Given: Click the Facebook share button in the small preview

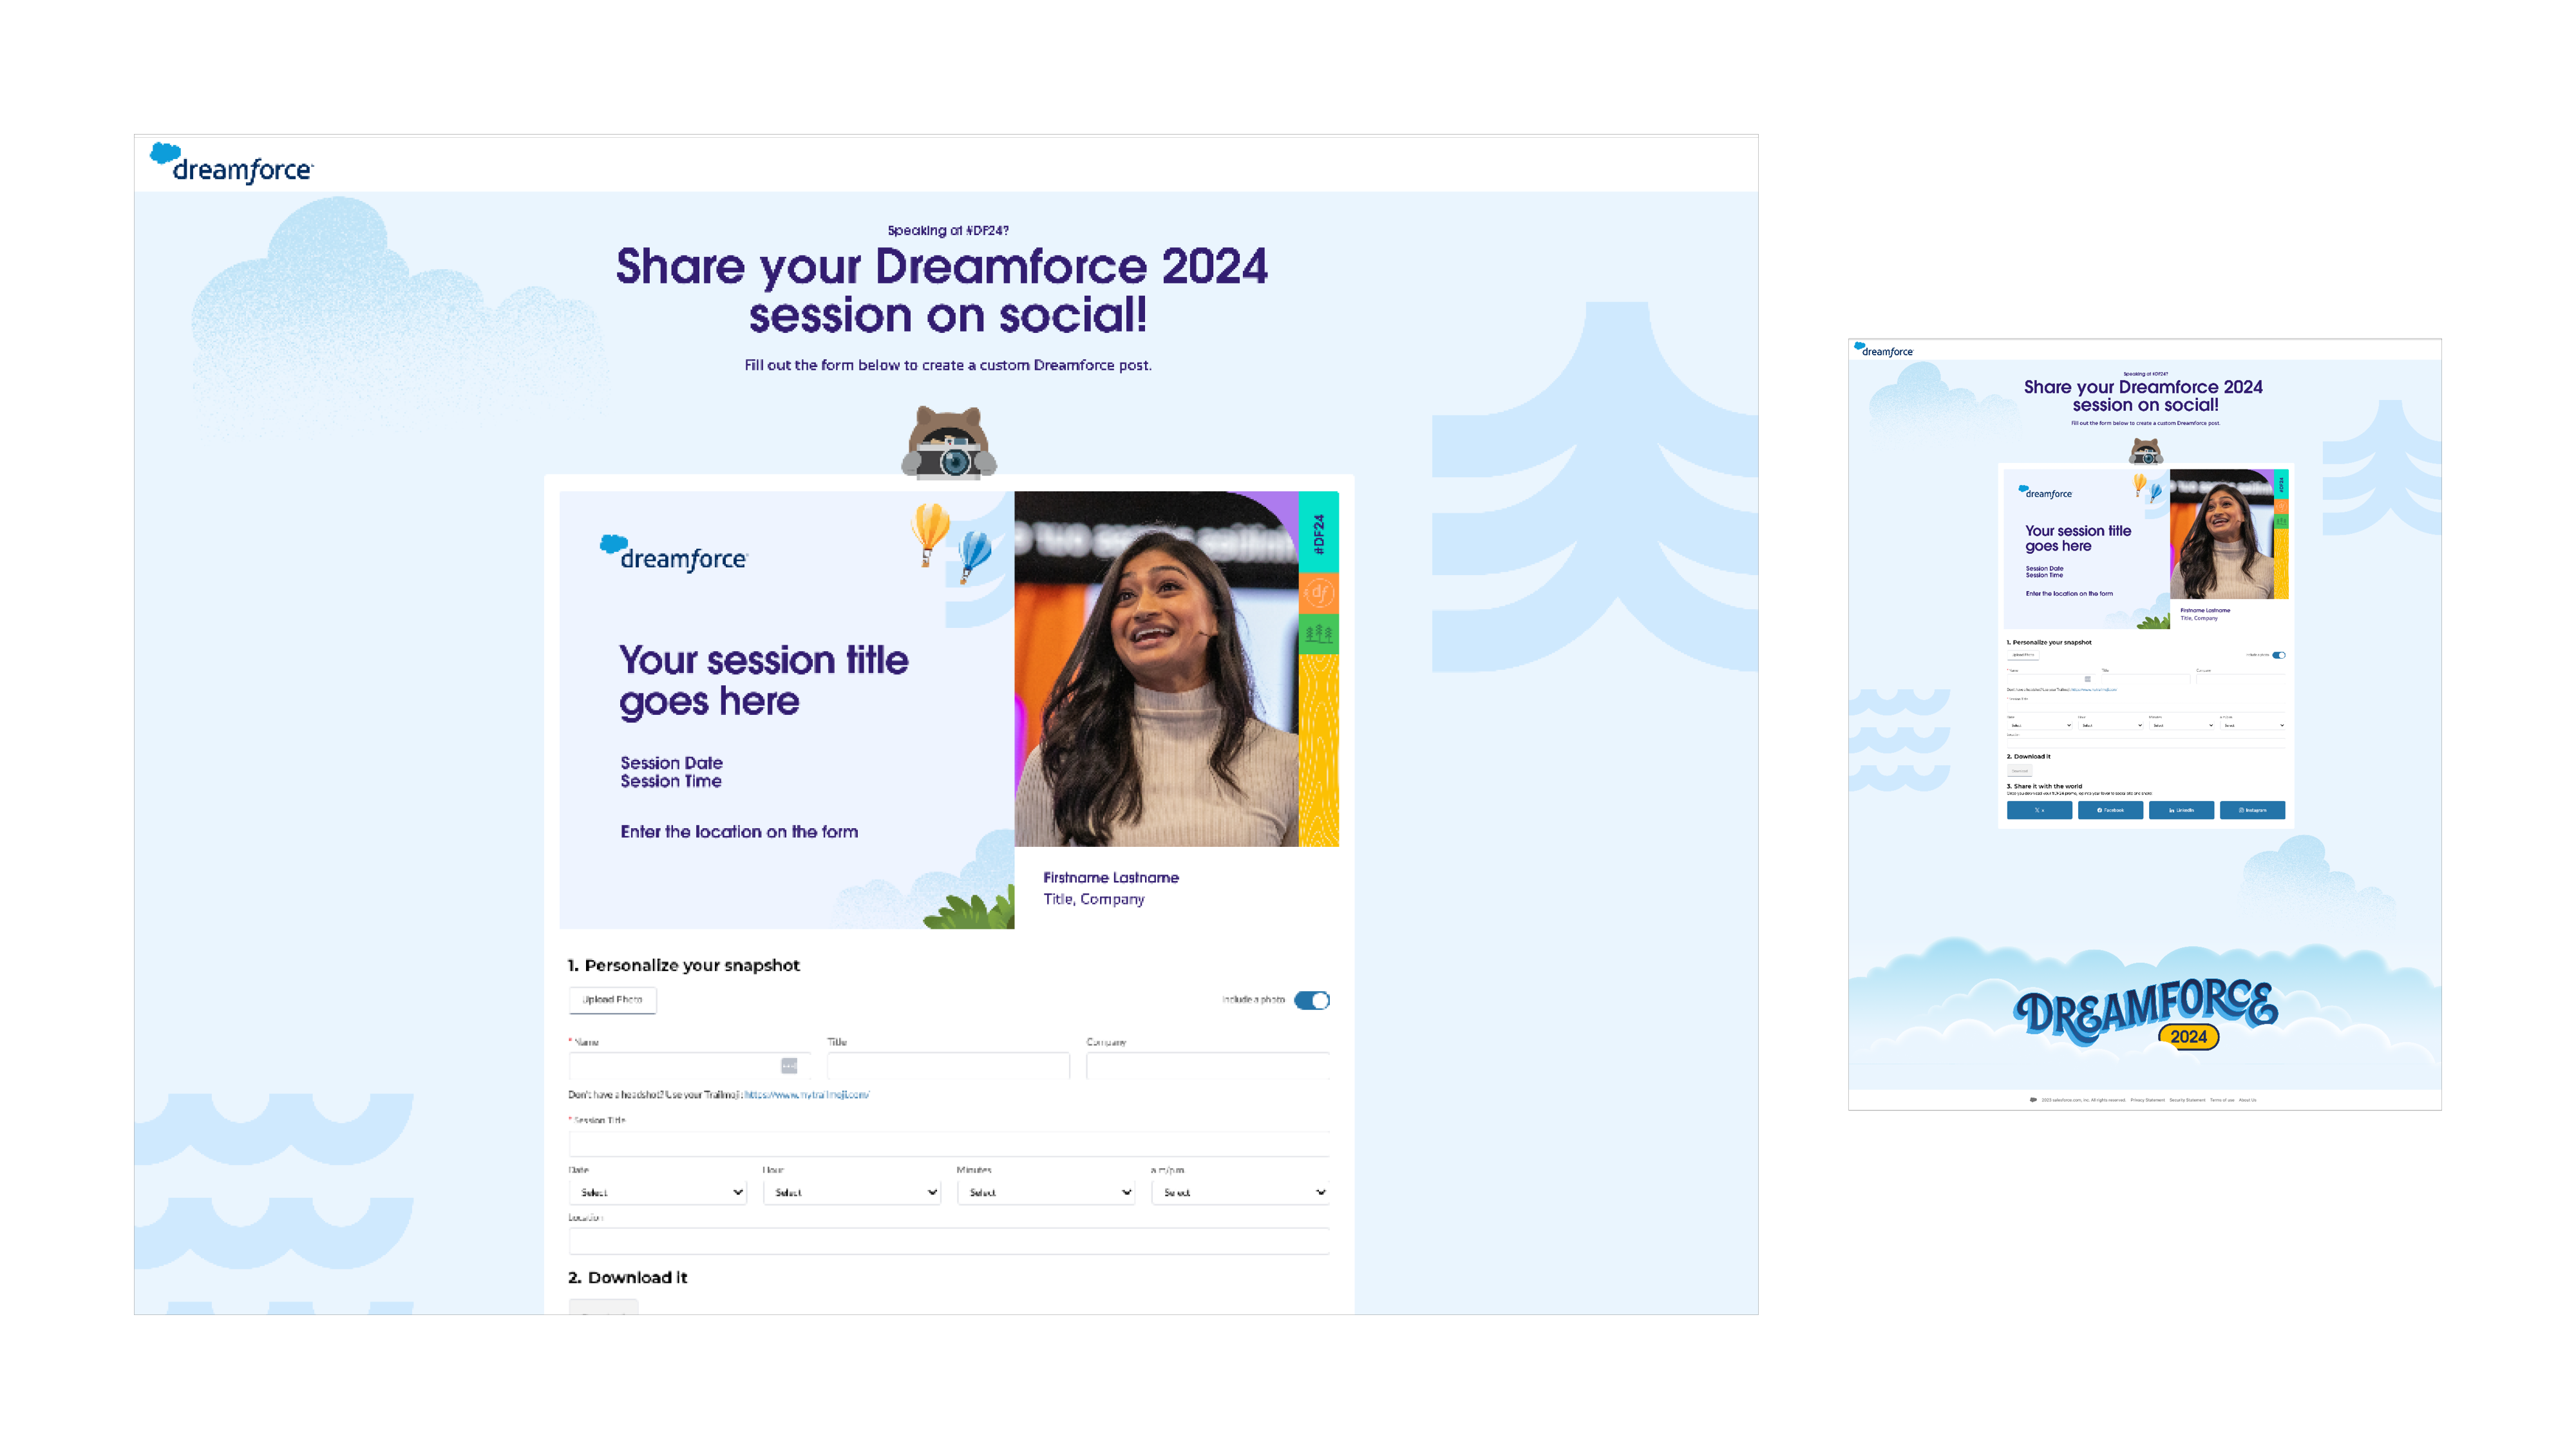Looking at the screenshot, I should pos(2110,810).
